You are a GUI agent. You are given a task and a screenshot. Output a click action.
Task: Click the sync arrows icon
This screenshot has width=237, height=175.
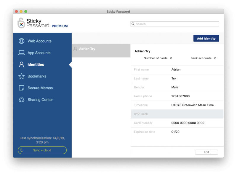coord(22,150)
